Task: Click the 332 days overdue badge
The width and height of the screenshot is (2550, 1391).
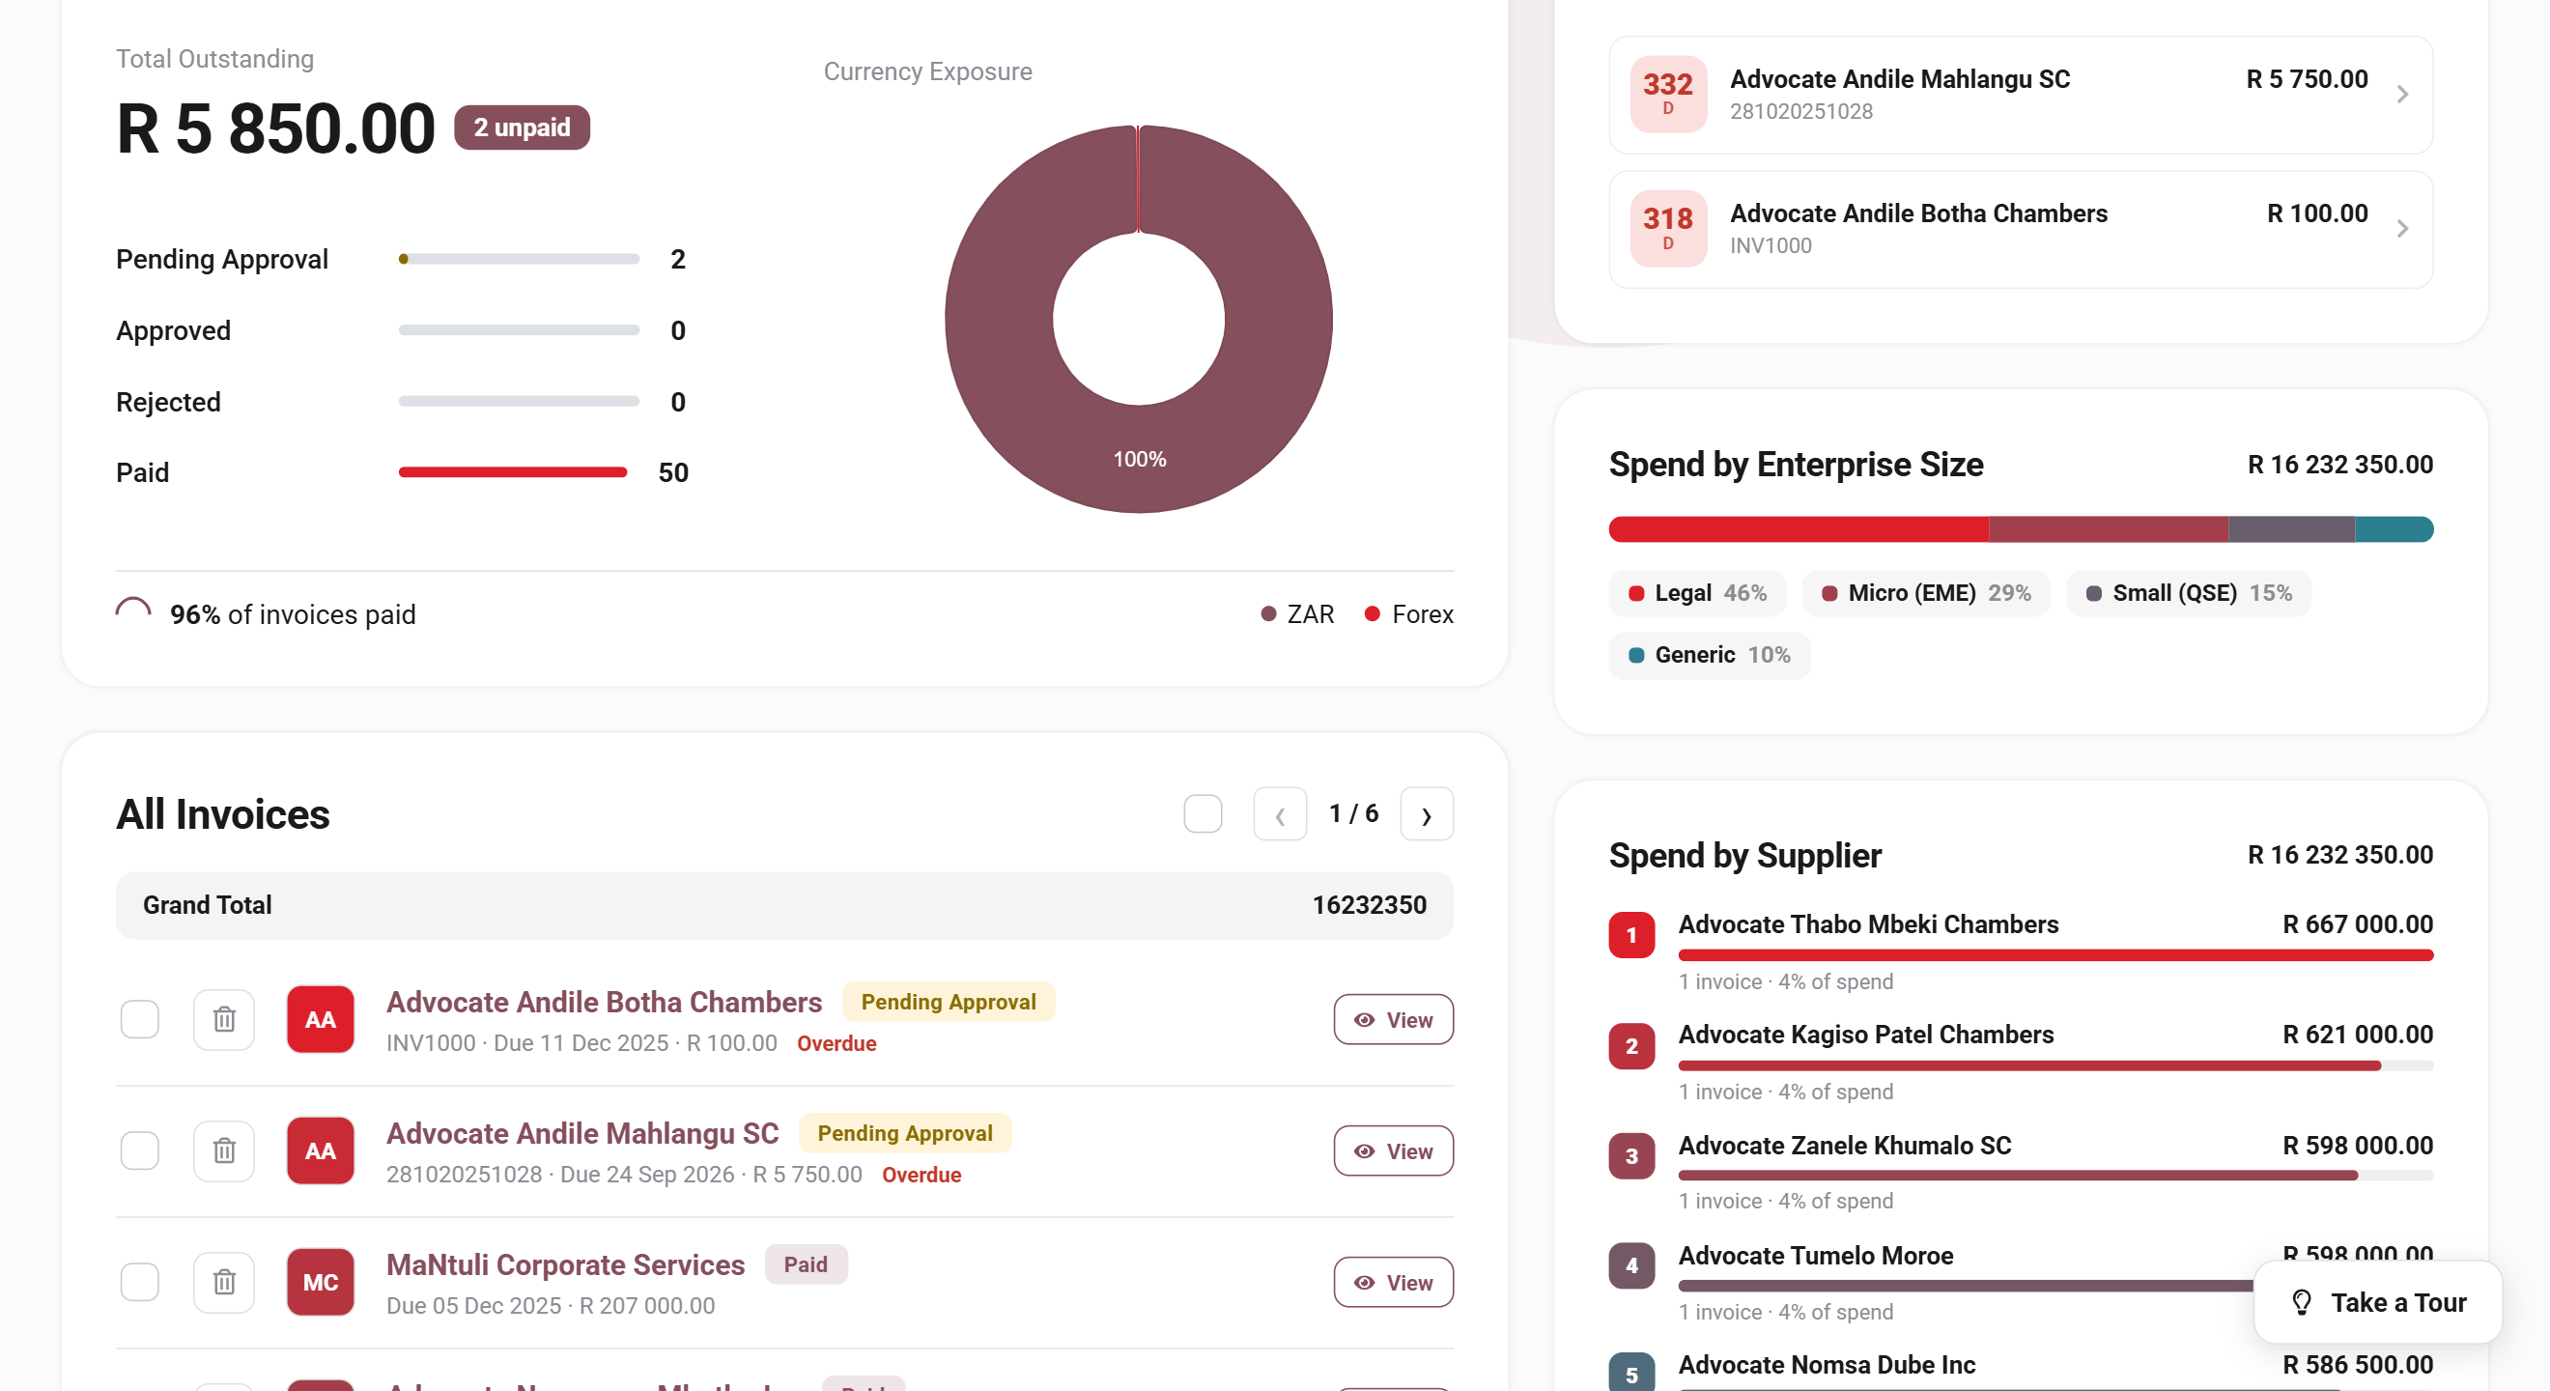Action: (x=1668, y=94)
